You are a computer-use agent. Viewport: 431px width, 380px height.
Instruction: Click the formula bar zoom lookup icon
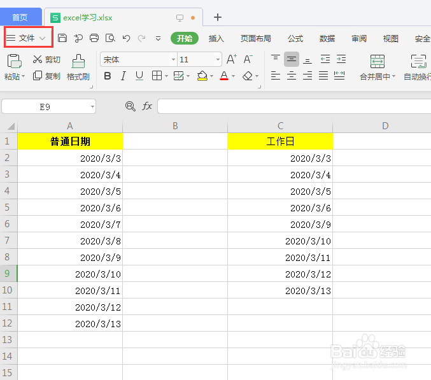pos(130,106)
